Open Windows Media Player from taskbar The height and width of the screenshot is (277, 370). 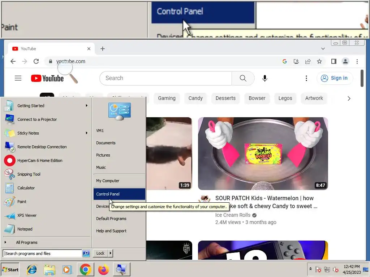click(x=67, y=270)
